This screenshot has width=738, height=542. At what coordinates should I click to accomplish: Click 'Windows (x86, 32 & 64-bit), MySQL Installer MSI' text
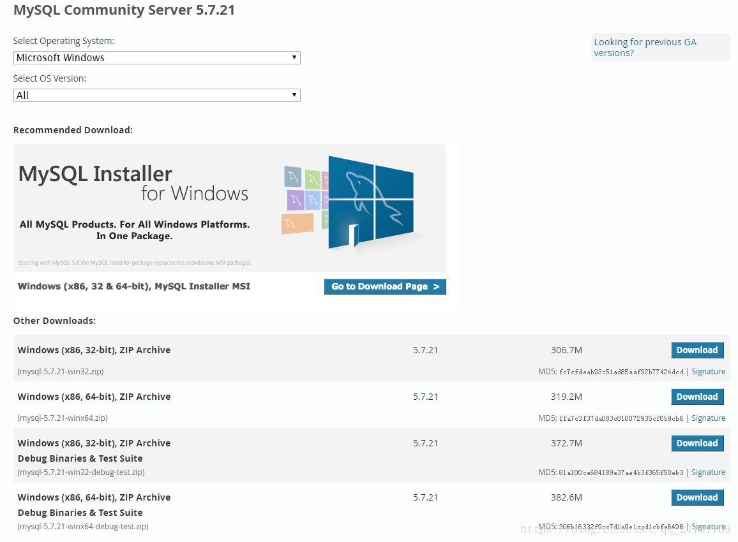coord(134,286)
